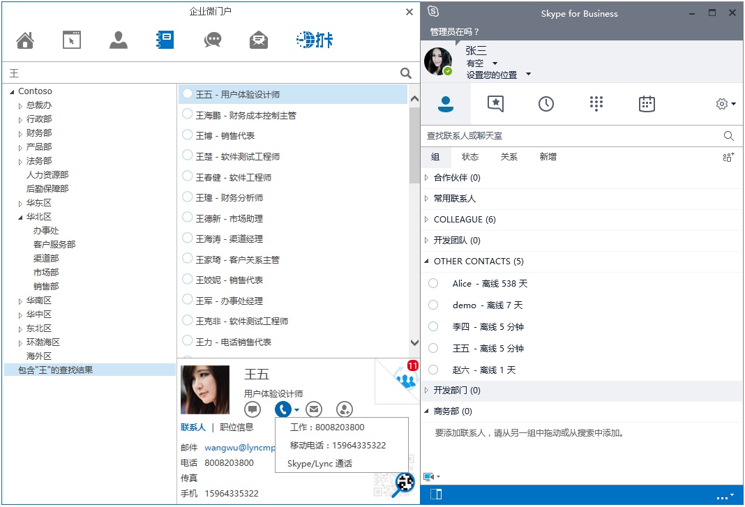This screenshot has width=745, height=507.
Task: Open the envelope message icon in portal toolbar
Action: point(259,40)
